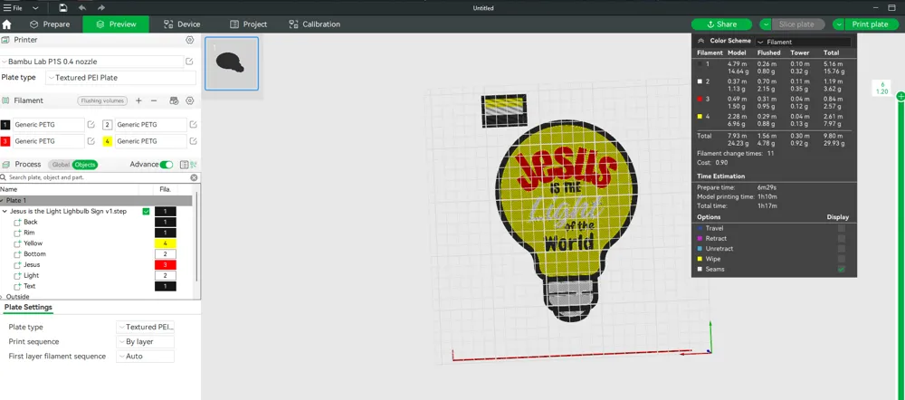Clear the object search field
The image size is (905, 400).
[194, 177]
